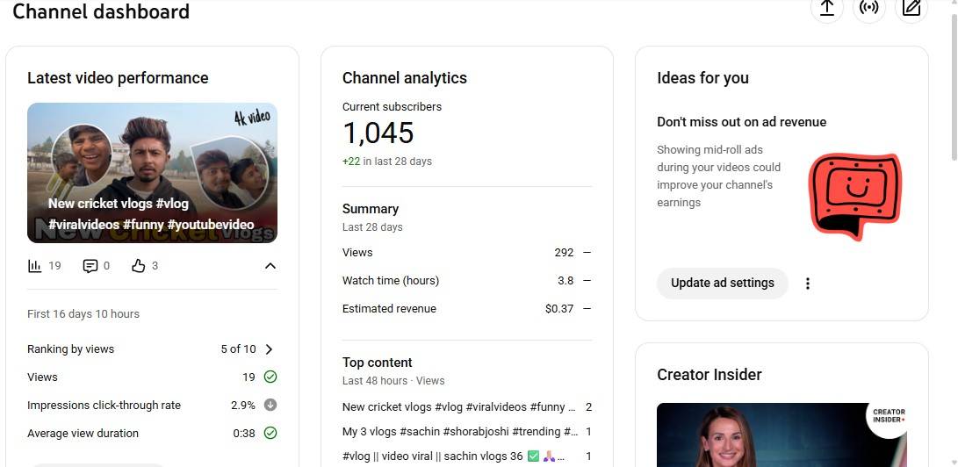
Task: Expand the Ranking by views chevron
Action: click(269, 349)
